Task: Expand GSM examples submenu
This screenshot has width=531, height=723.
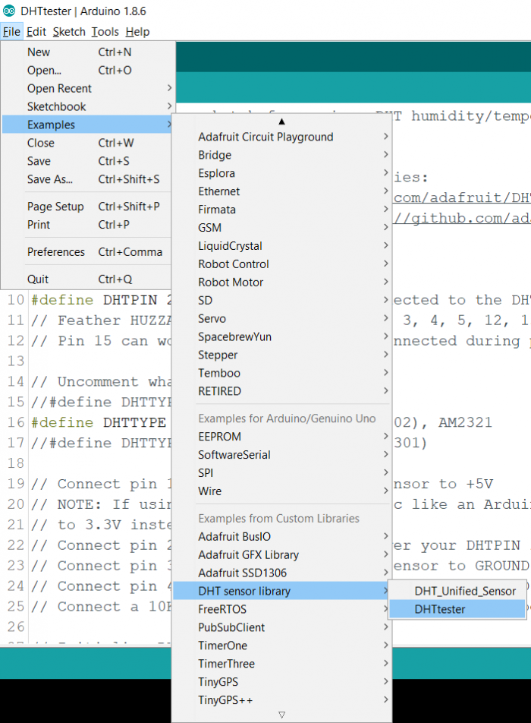Action: point(282,228)
